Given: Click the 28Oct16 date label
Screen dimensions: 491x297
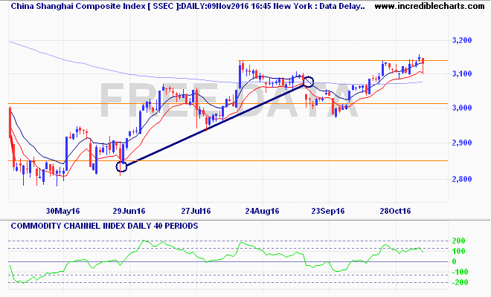Looking at the screenshot, I should [x=395, y=211].
